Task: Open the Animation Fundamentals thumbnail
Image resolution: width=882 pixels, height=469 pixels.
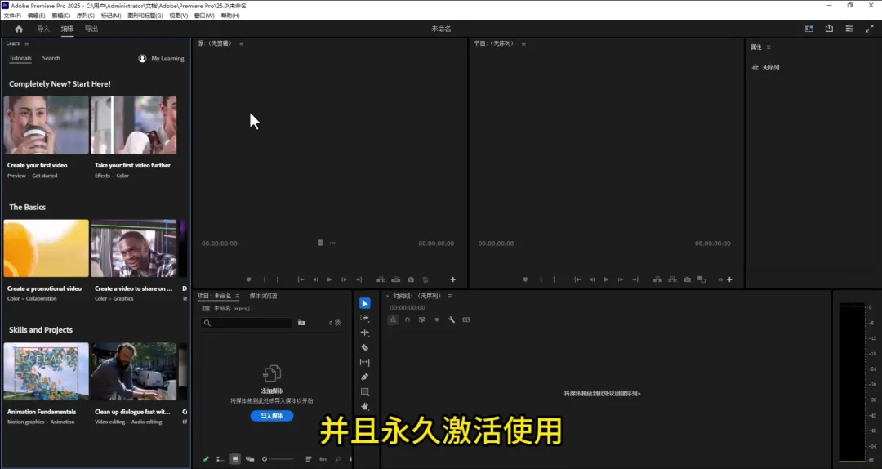Action: pos(46,372)
